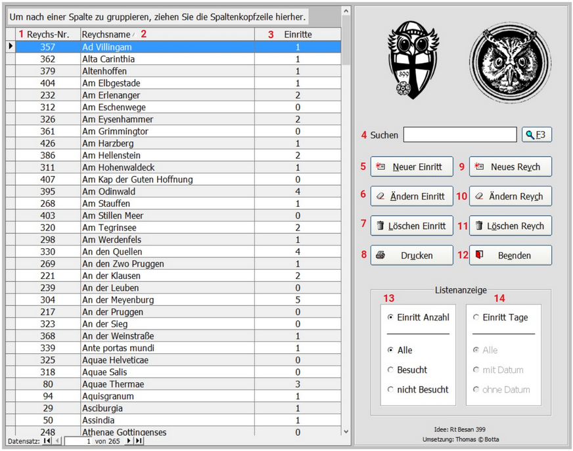
Task: Select the Am Erlenanger row
Action: [178, 95]
